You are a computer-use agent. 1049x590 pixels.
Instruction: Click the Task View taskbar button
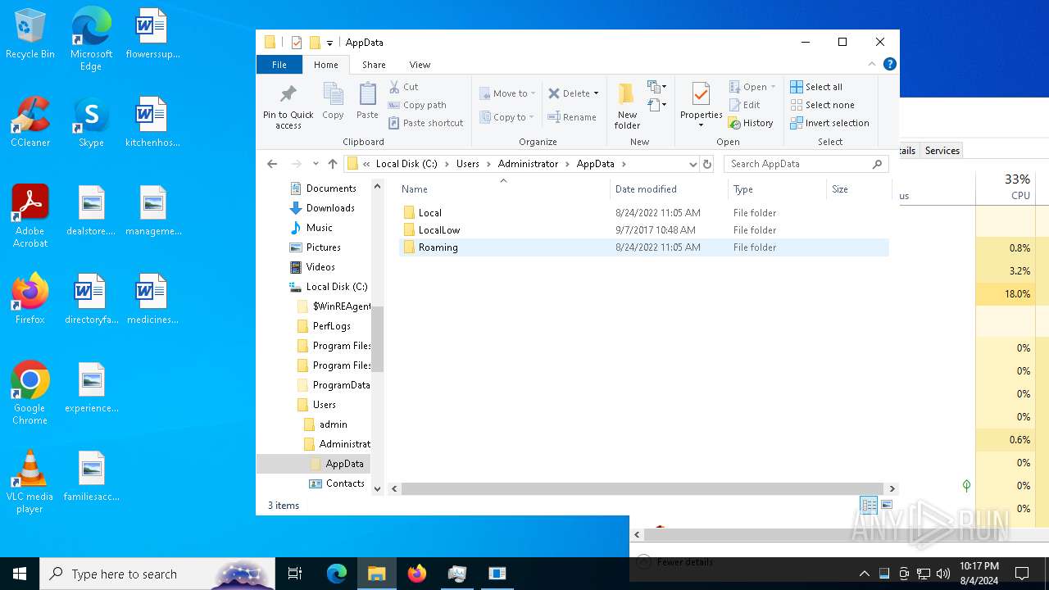click(x=295, y=574)
